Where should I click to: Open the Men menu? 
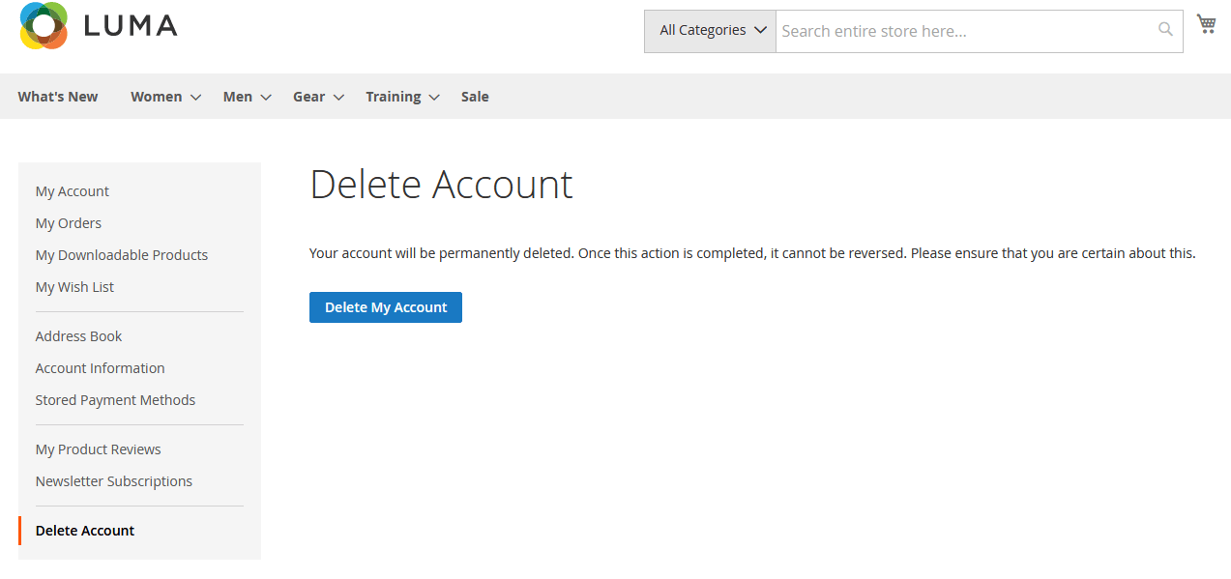237,96
